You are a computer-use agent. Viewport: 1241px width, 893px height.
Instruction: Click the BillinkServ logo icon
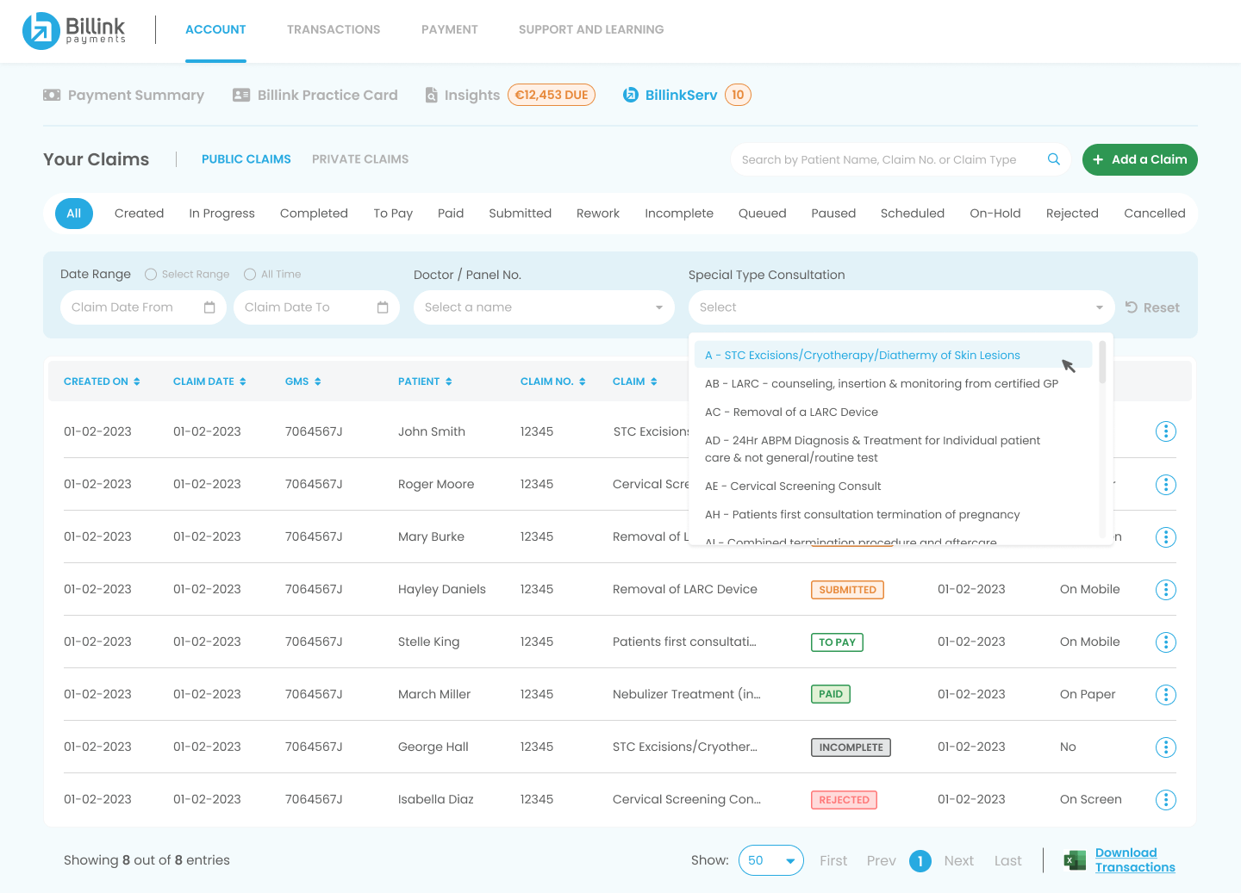point(631,95)
